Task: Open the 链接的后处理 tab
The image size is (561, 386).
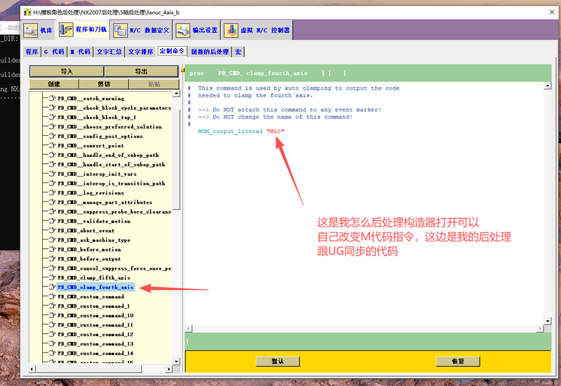Action: point(210,52)
